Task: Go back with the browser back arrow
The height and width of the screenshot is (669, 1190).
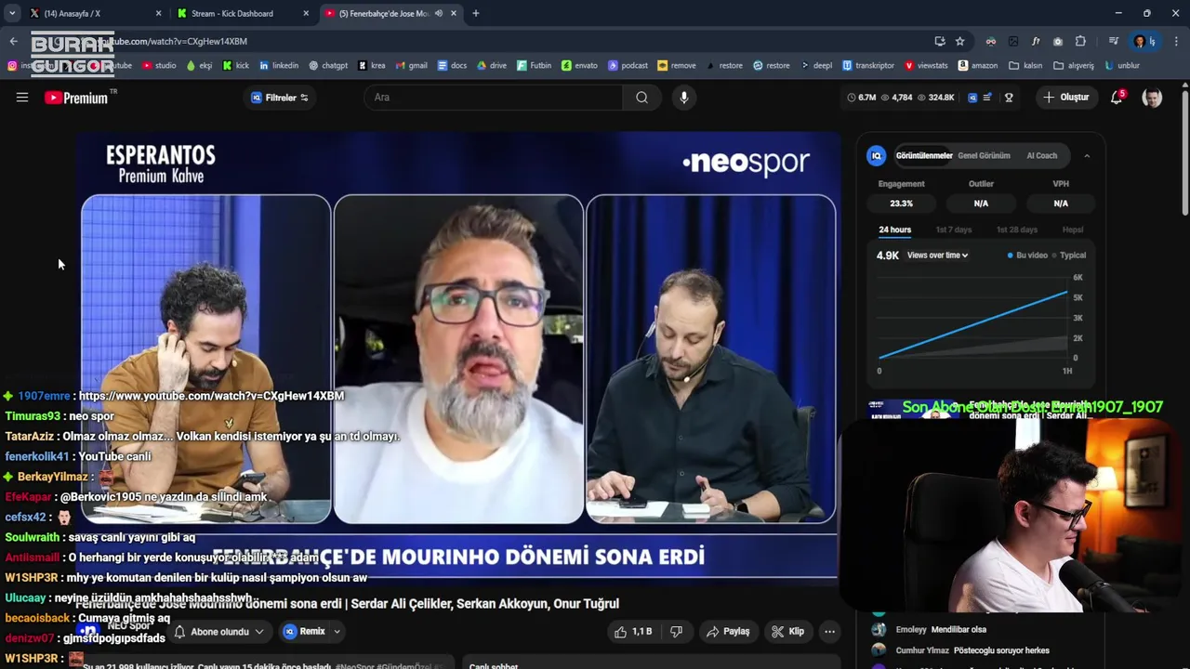Action: pyautogui.click(x=14, y=41)
